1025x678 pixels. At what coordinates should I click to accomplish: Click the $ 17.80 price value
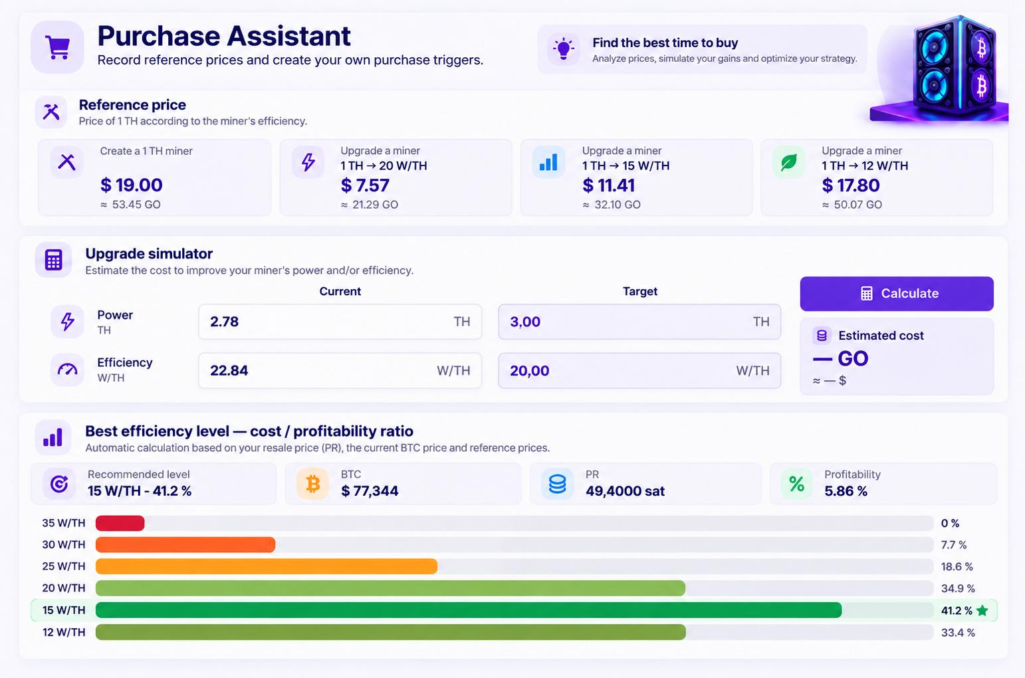coord(851,185)
